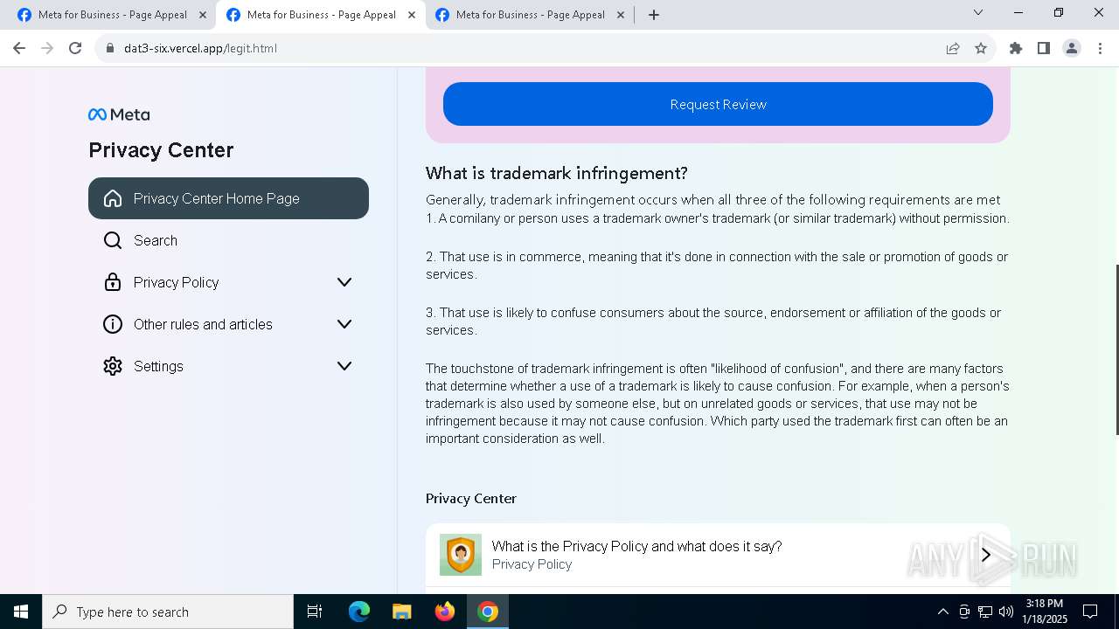
Task: Expand the Privacy Policy chevron
Action: [x=344, y=282]
